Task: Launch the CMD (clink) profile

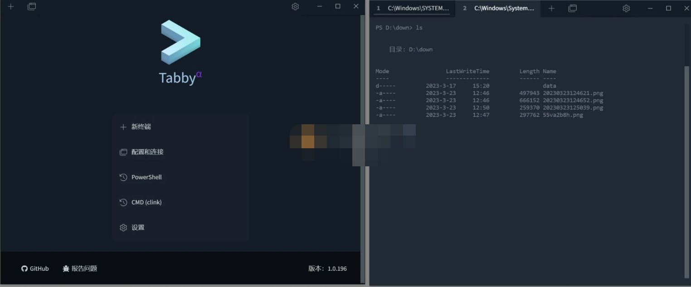Action: [x=146, y=202]
